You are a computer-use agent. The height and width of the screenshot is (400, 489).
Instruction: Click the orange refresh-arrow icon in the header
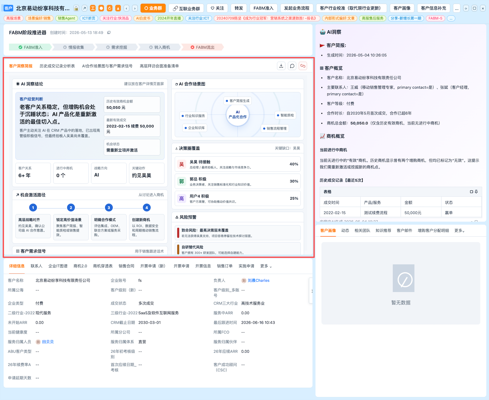110,8
